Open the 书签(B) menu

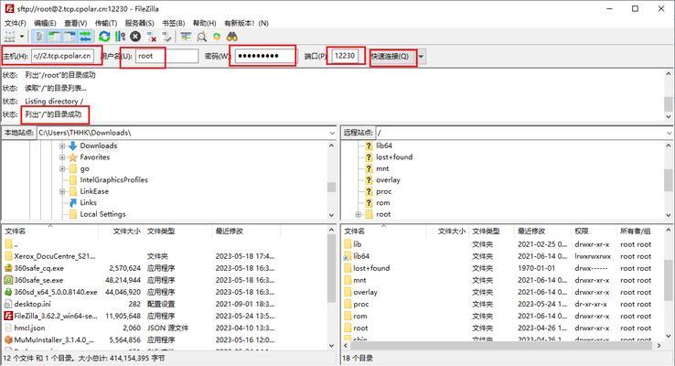click(174, 23)
